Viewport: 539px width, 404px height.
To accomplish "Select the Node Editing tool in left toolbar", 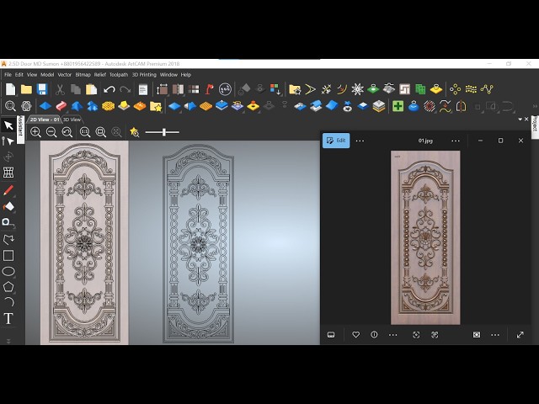I will point(8,141).
